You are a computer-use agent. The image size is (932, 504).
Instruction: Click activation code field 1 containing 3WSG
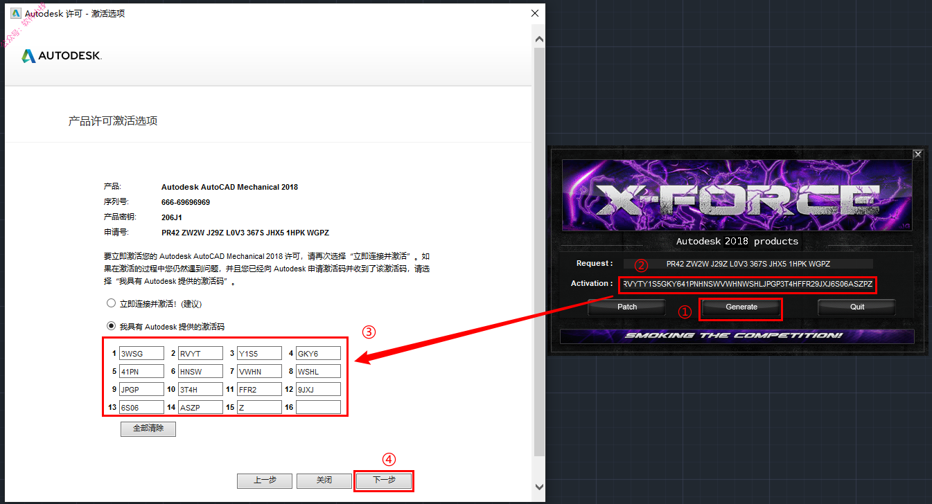click(141, 353)
